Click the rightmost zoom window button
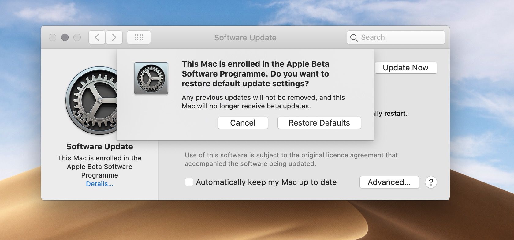The image size is (514, 240). 77,37
